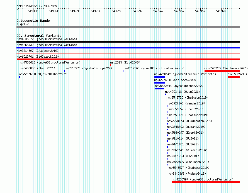Click nsv4753418 Quan2021 variant label
The width and height of the screenshot is (248, 193).
(x=183, y=92)
